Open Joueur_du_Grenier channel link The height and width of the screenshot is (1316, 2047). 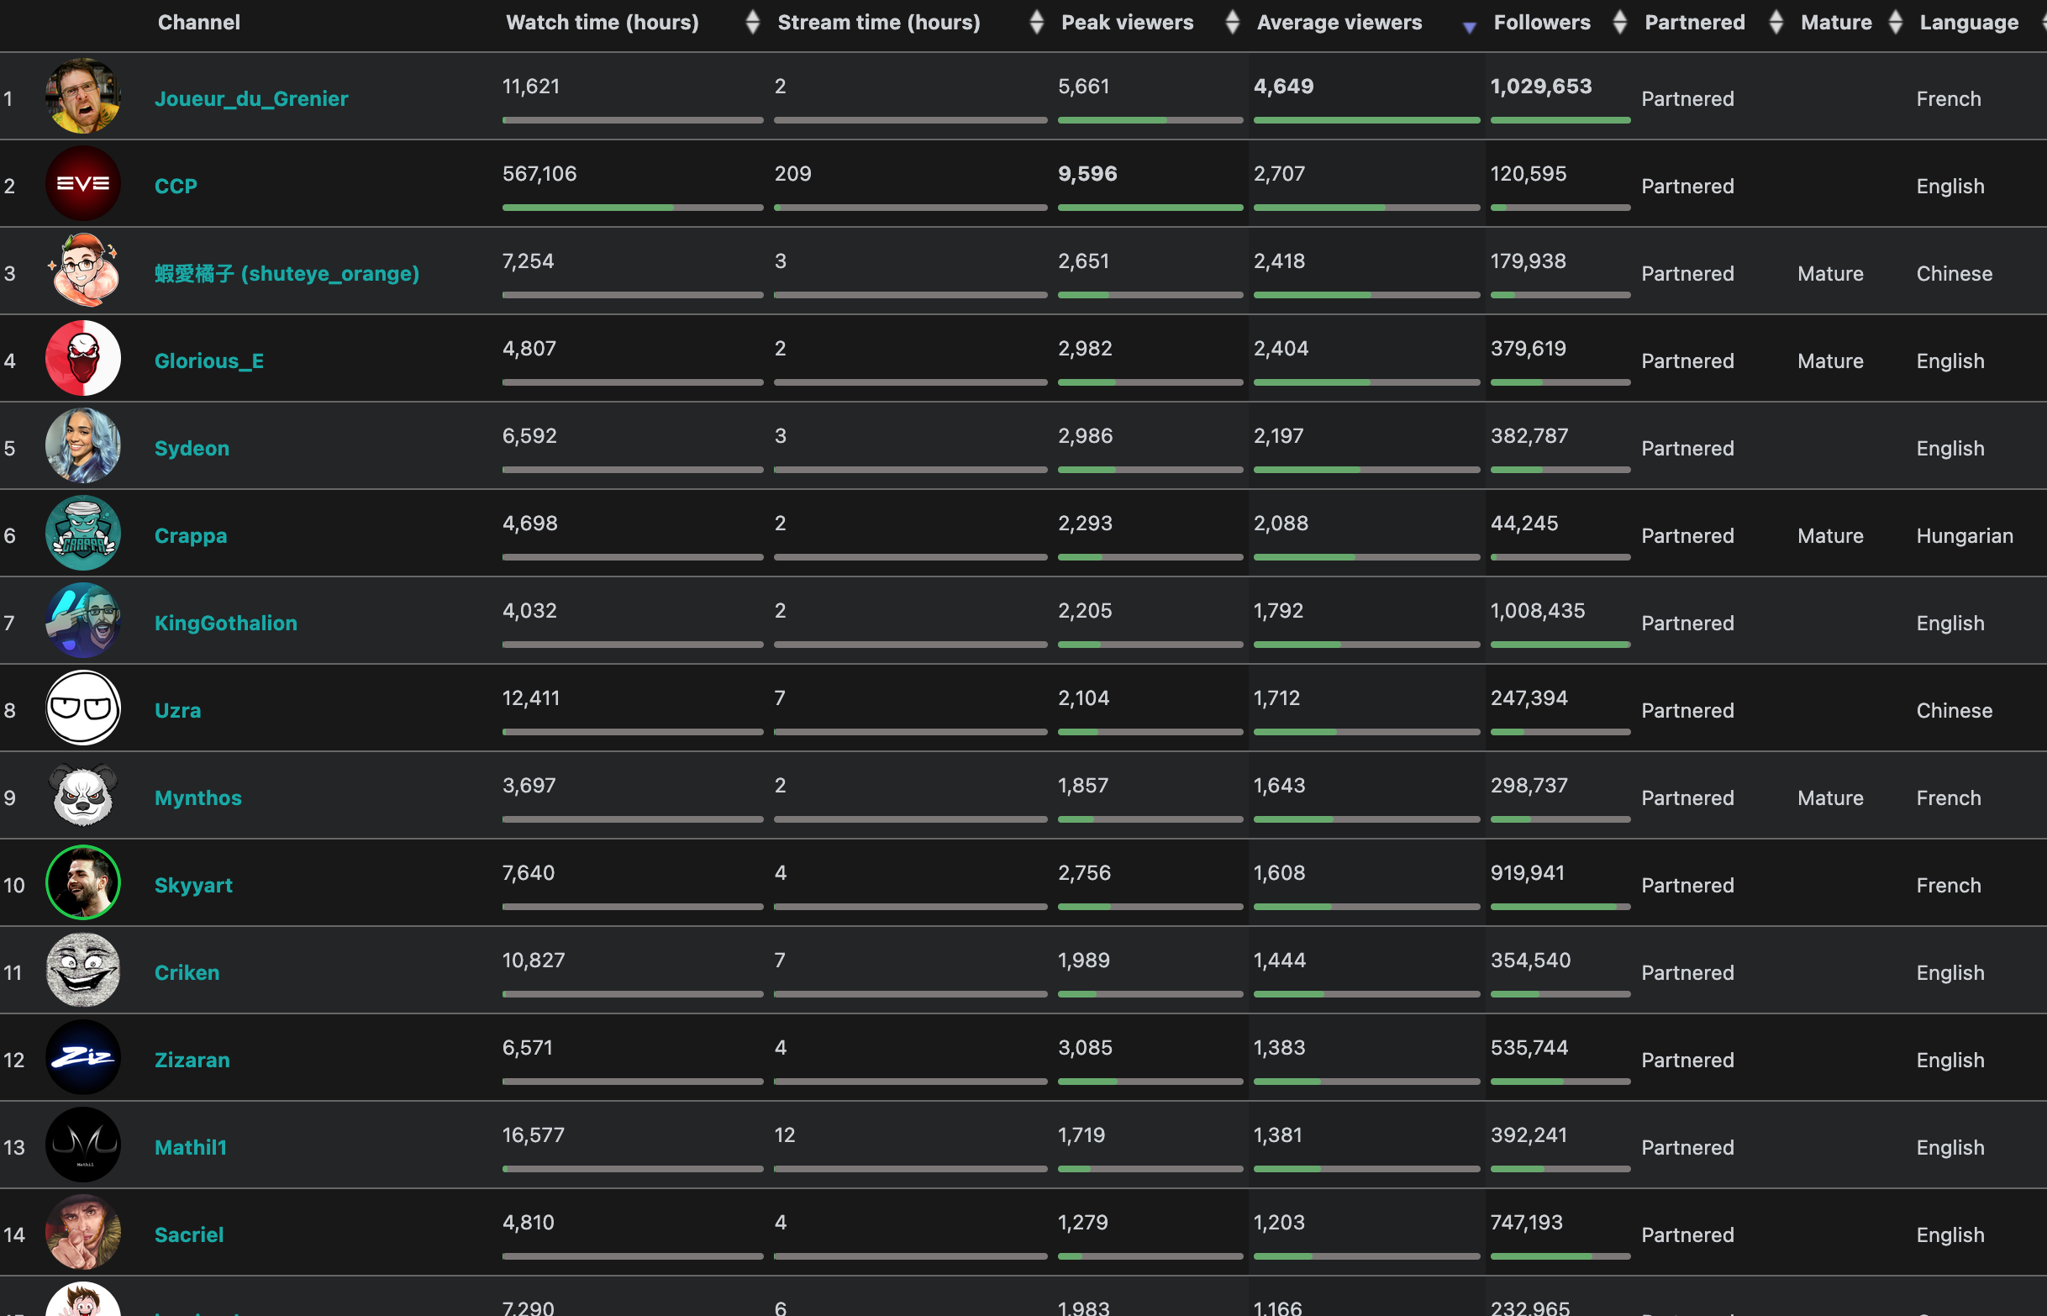251,98
